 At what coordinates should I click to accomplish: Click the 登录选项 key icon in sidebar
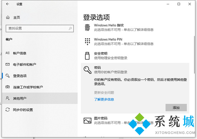coord(8,76)
